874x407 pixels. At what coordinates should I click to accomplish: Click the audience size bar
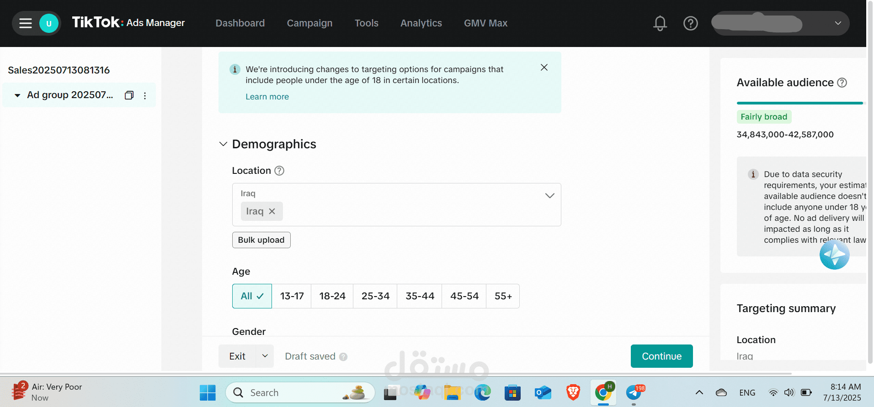point(799,103)
